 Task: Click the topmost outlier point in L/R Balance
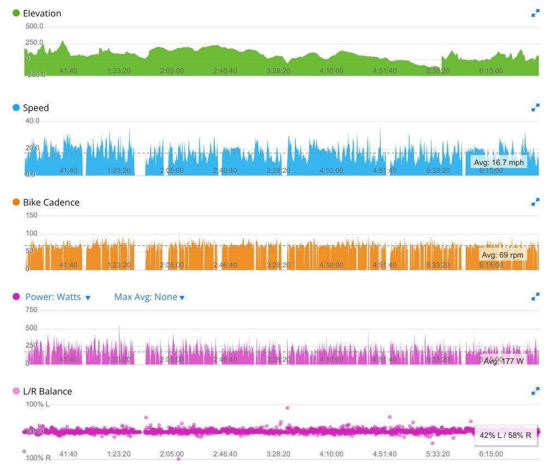tap(287, 408)
